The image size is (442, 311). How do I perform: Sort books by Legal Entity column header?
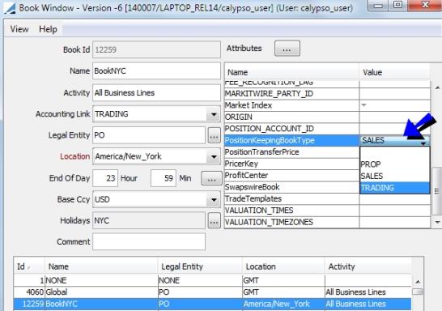200,266
